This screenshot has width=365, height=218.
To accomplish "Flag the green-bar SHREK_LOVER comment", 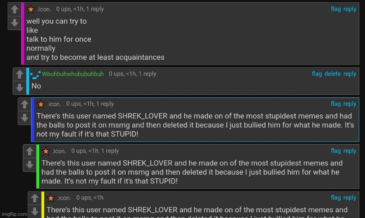I will (x=336, y=151).
